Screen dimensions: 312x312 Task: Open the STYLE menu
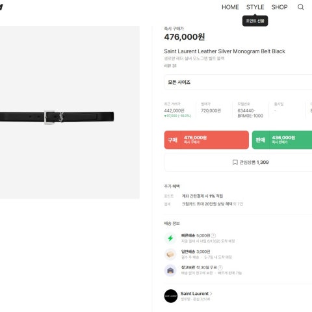tap(255, 7)
